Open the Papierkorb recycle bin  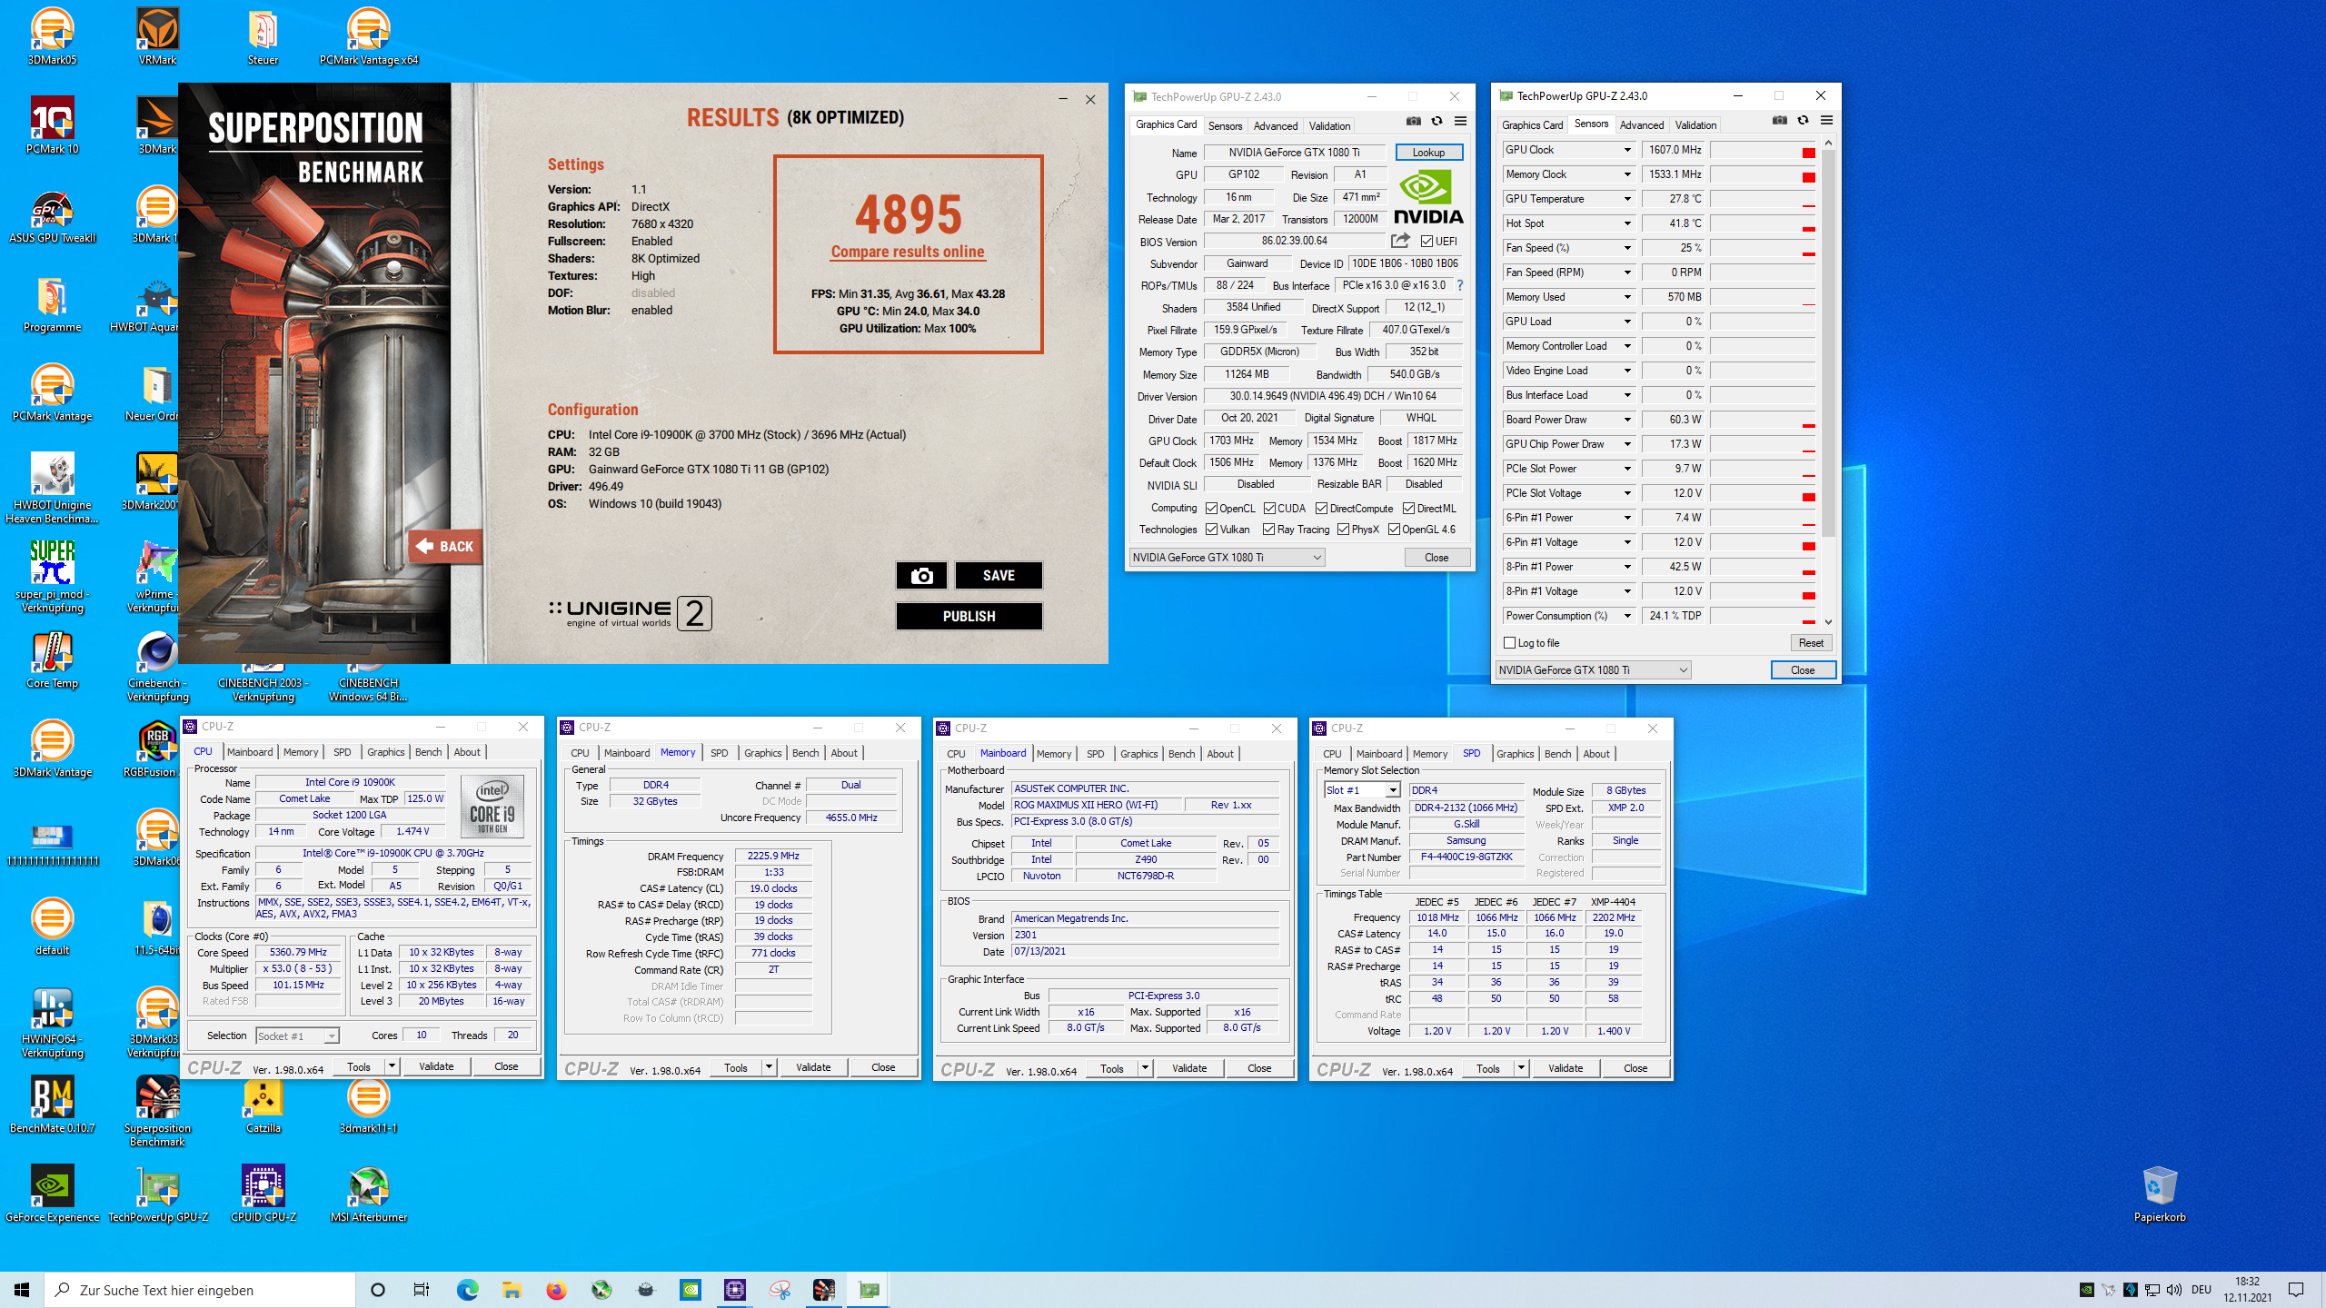pos(2160,1194)
